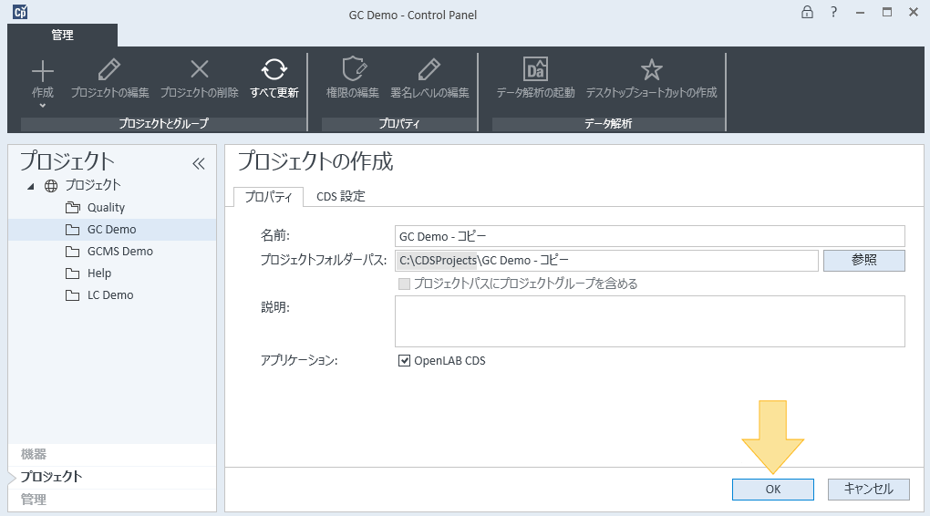Viewport: 930px width, 516px height.
Task: Click the 名前 input field
Action: tap(649, 236)
